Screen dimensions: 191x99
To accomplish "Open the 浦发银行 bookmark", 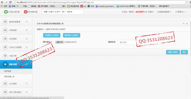I will (x=164, y=6).
